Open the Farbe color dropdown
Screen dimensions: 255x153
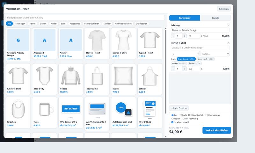click(215, 54)
